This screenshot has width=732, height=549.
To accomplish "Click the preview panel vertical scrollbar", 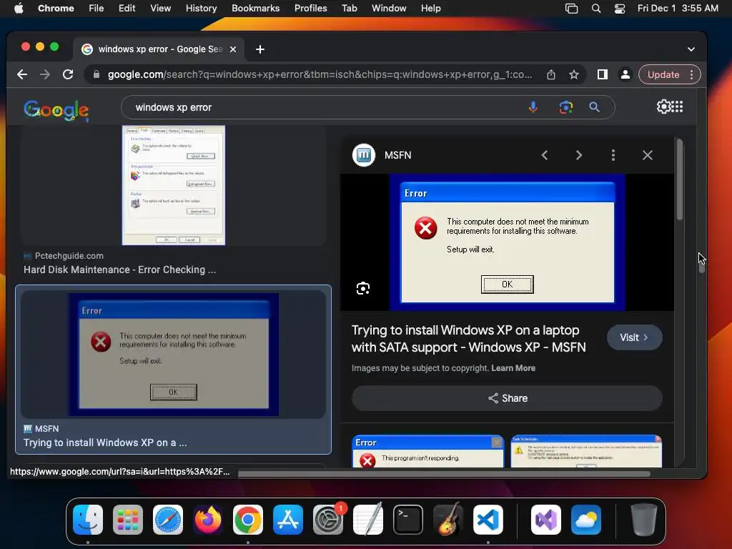I will click(680, 179).
